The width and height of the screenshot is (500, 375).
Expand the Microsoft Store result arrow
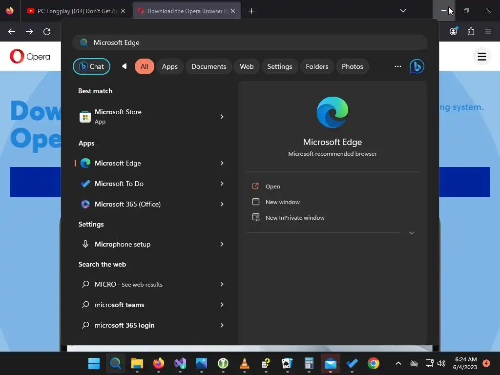coord(222,117)
